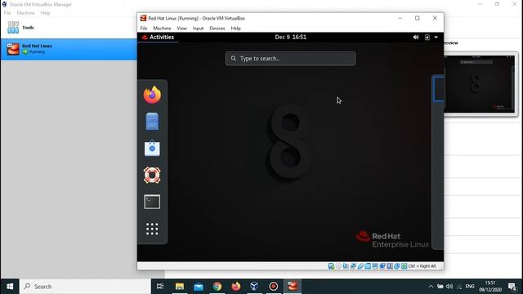Open the Help lifebuoy icon in the dash
Image resolution: width=523 pixels, height=294 pixels.
point(152,175)
